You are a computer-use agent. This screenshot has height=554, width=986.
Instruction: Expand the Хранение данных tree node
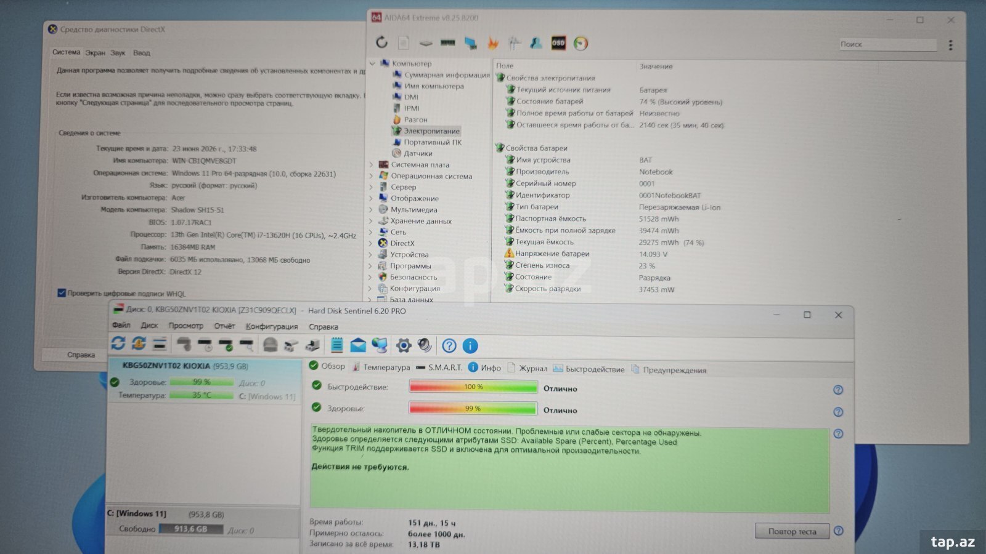[371, 220]
